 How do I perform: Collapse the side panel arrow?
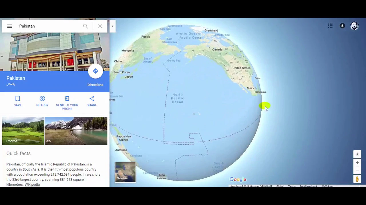(113, 26)
